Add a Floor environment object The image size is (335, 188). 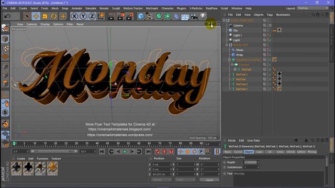point(185,16)
